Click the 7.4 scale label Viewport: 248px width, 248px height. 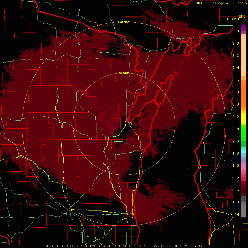pyautogui.click(x=236, y=68)
